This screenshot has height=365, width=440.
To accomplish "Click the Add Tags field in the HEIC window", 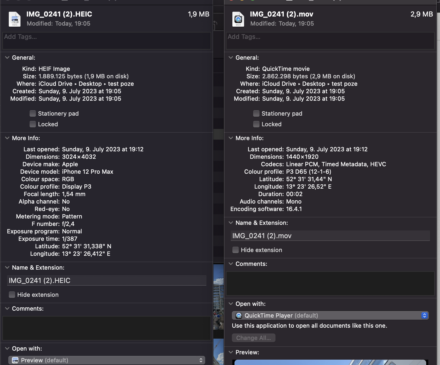I will [x=107, y=41].
